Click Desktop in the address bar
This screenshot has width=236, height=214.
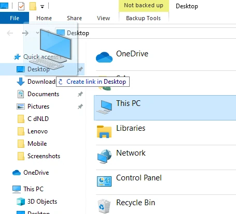78,33
